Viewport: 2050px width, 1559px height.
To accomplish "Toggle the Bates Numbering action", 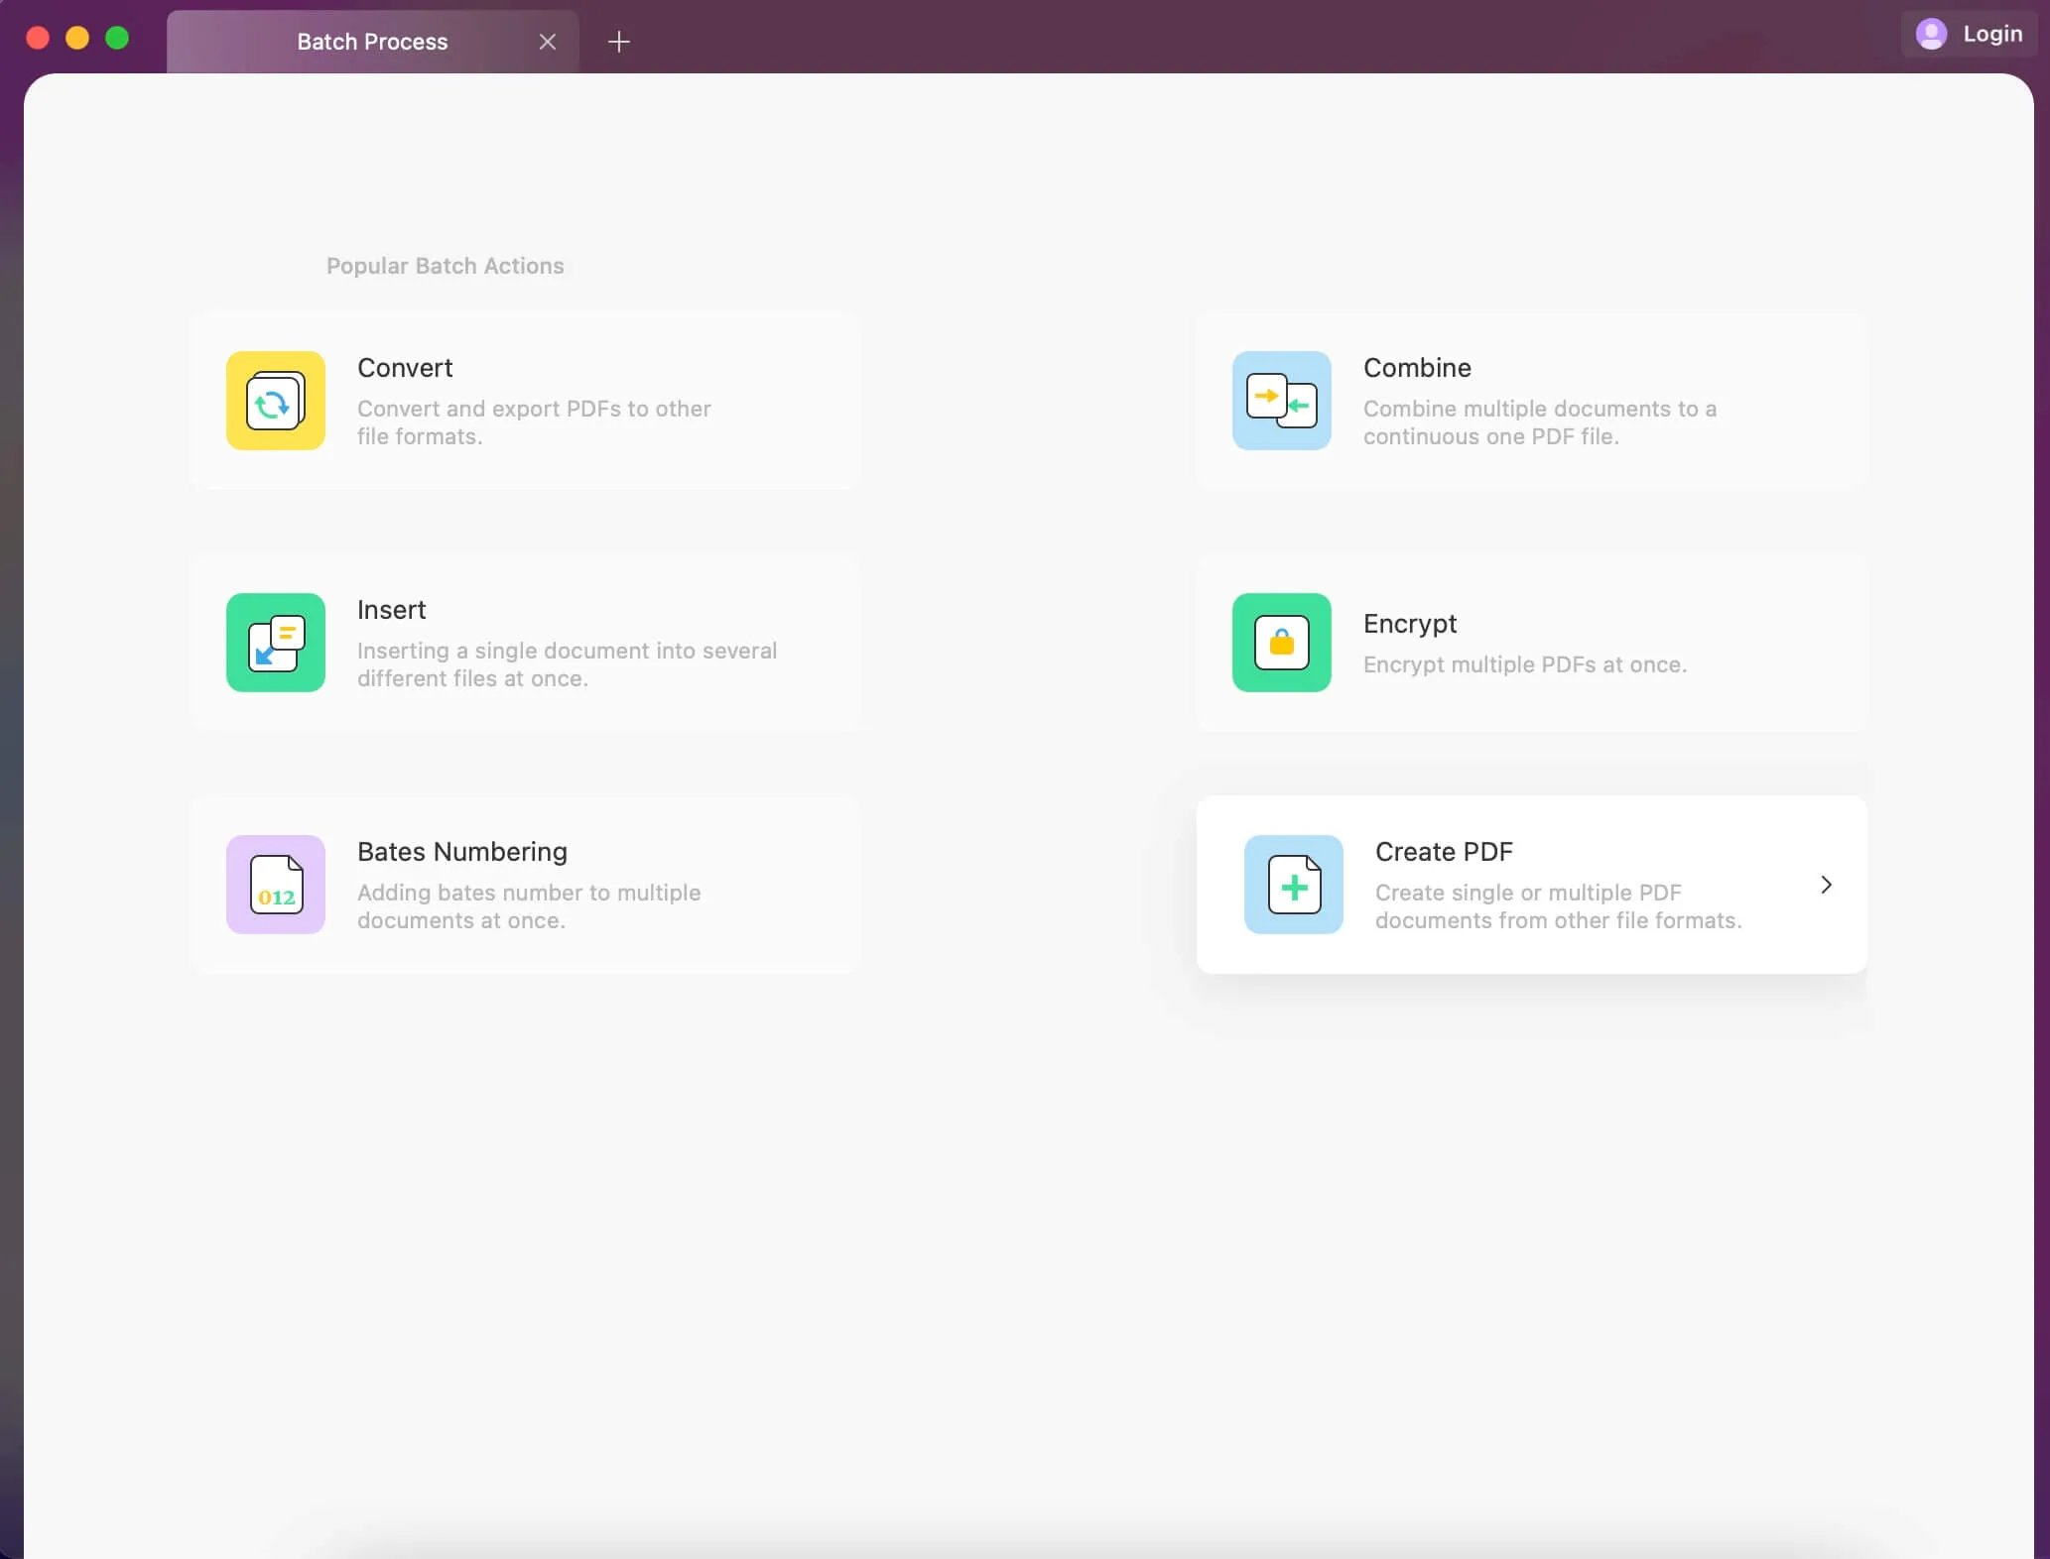I will tap(524, 885).
